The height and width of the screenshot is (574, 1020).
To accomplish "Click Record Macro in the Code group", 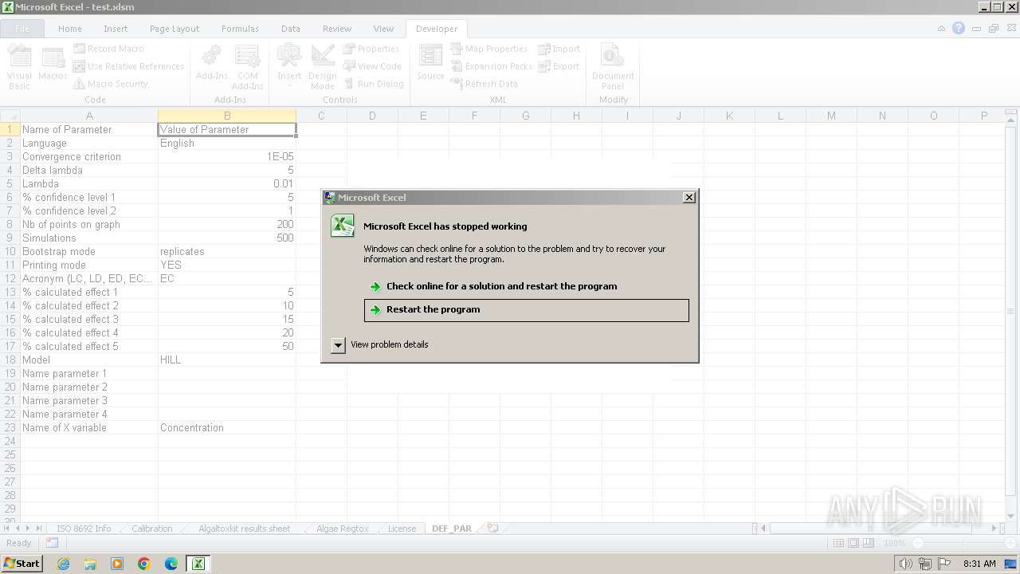I will coord(108,49).
